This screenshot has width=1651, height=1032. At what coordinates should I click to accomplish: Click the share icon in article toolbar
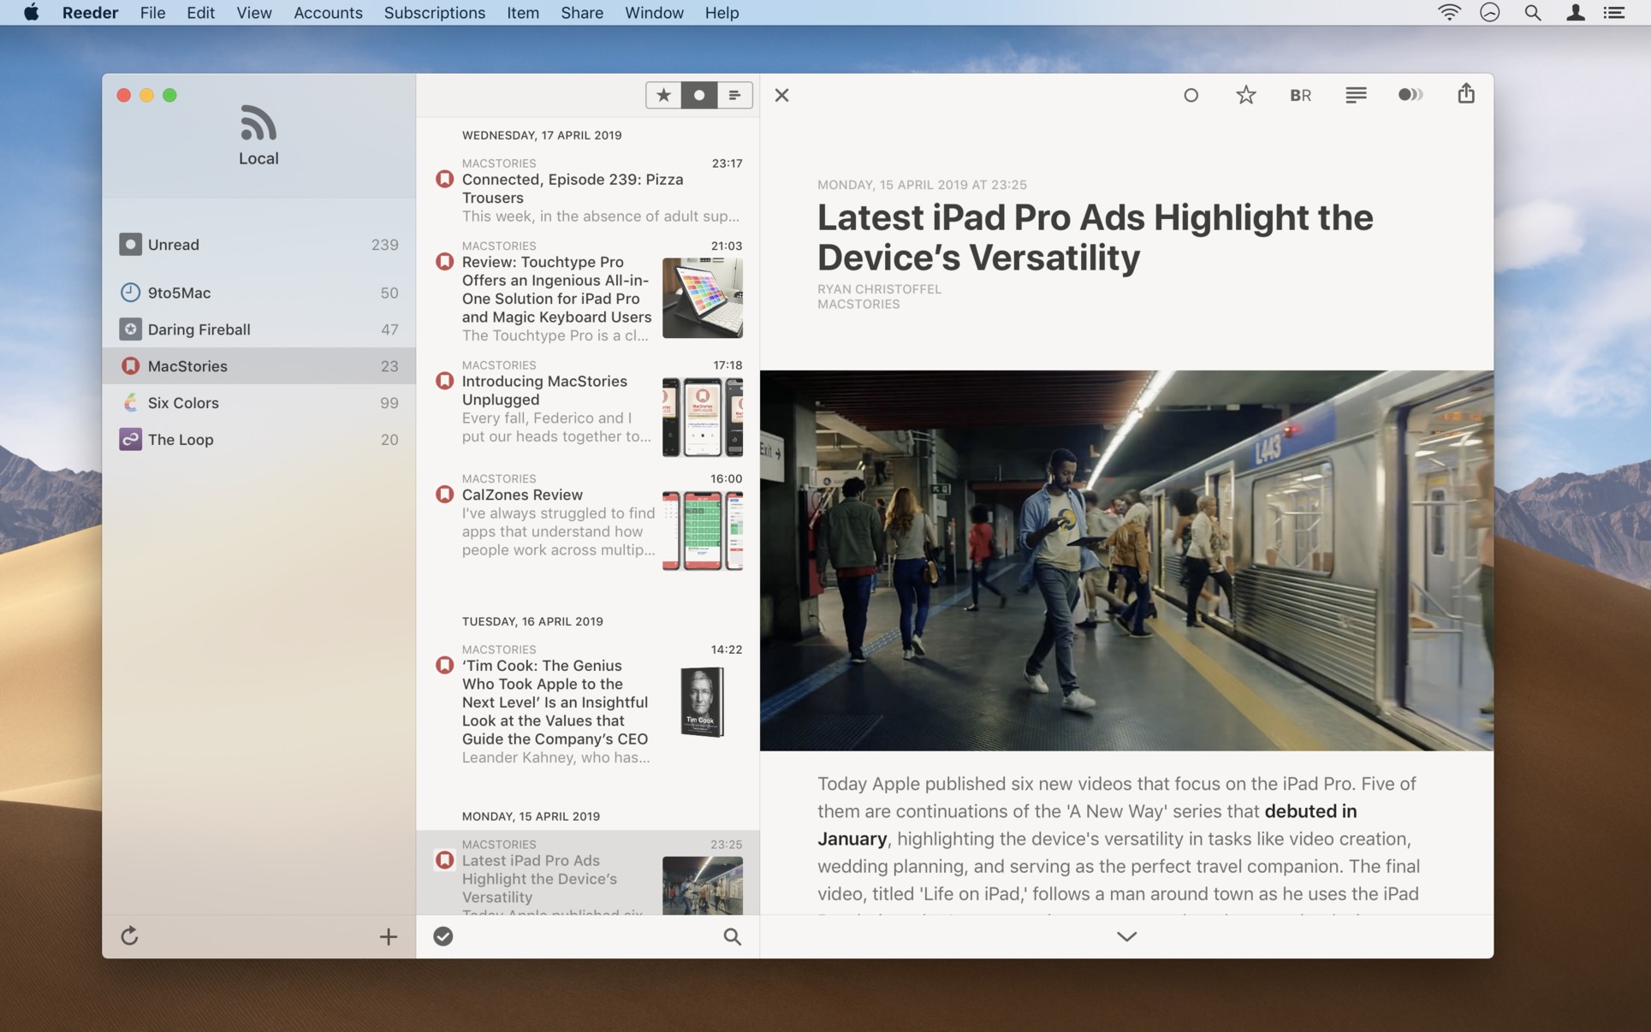[x=1464, y=94]
